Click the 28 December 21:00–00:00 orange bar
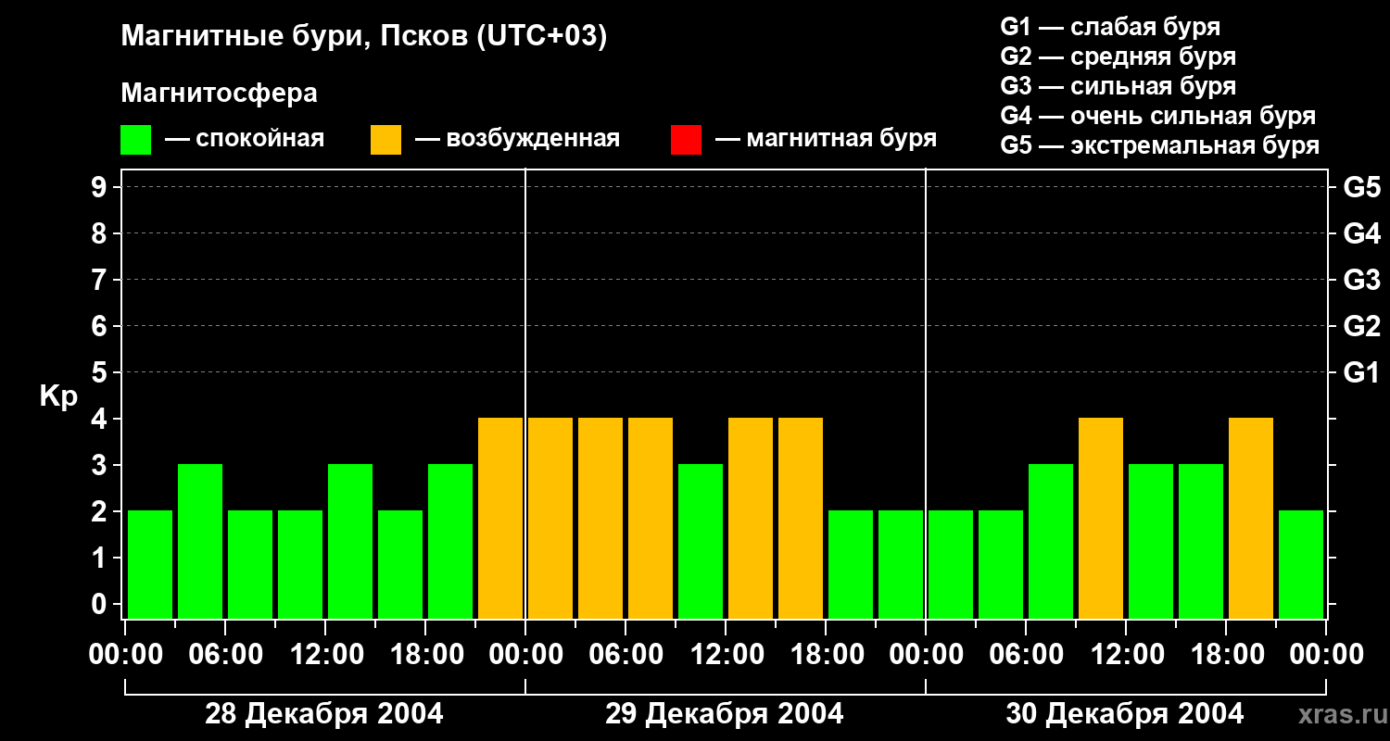This screenshot has height=741, width=1390. (500, 518)
